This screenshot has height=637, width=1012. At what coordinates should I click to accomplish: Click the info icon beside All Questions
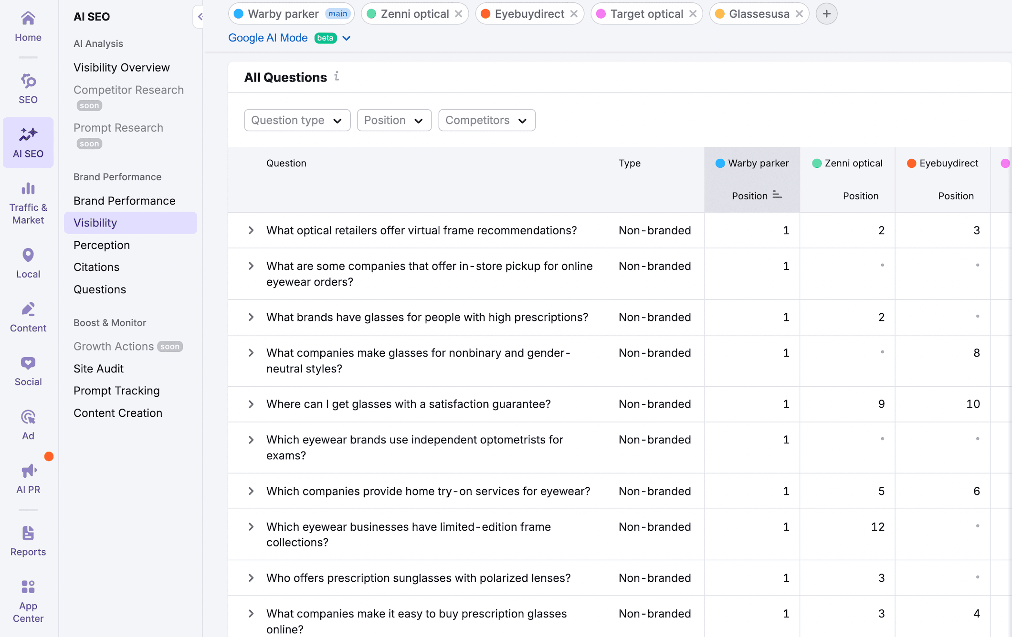[337, 76]
